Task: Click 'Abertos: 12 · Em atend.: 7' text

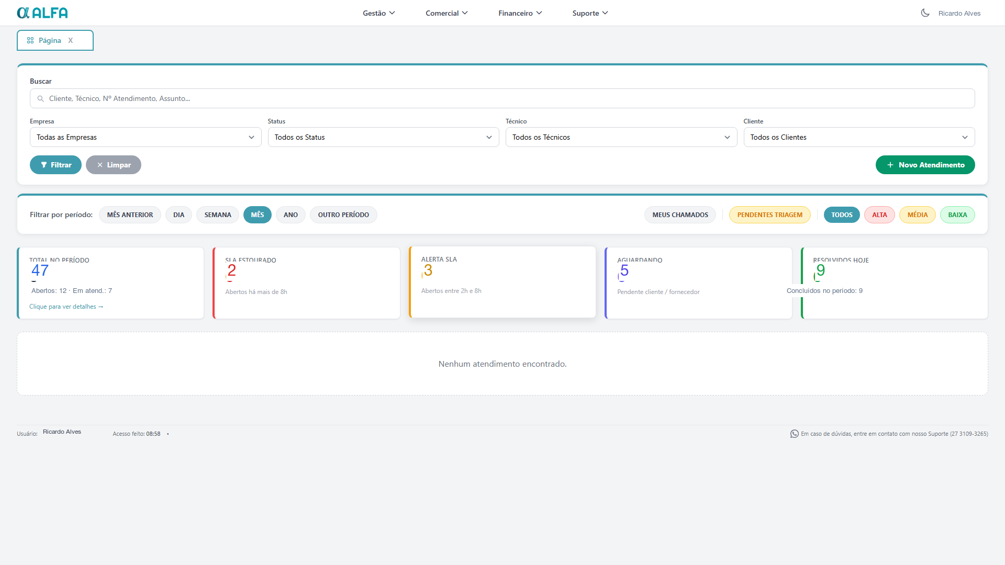Action: (72, 290)
